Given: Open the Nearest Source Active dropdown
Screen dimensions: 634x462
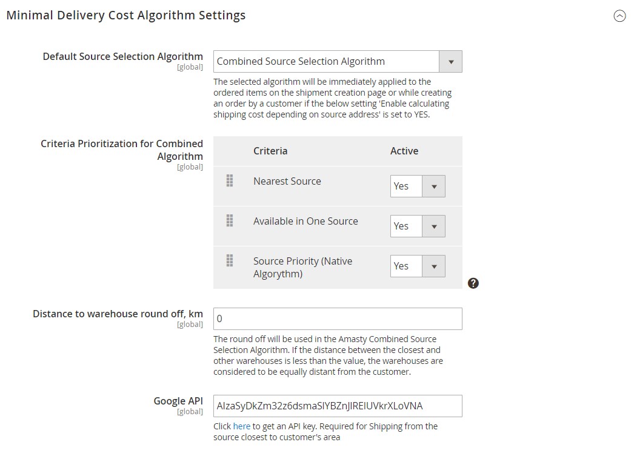Looking at the screenshot, I should coord(418,186).
